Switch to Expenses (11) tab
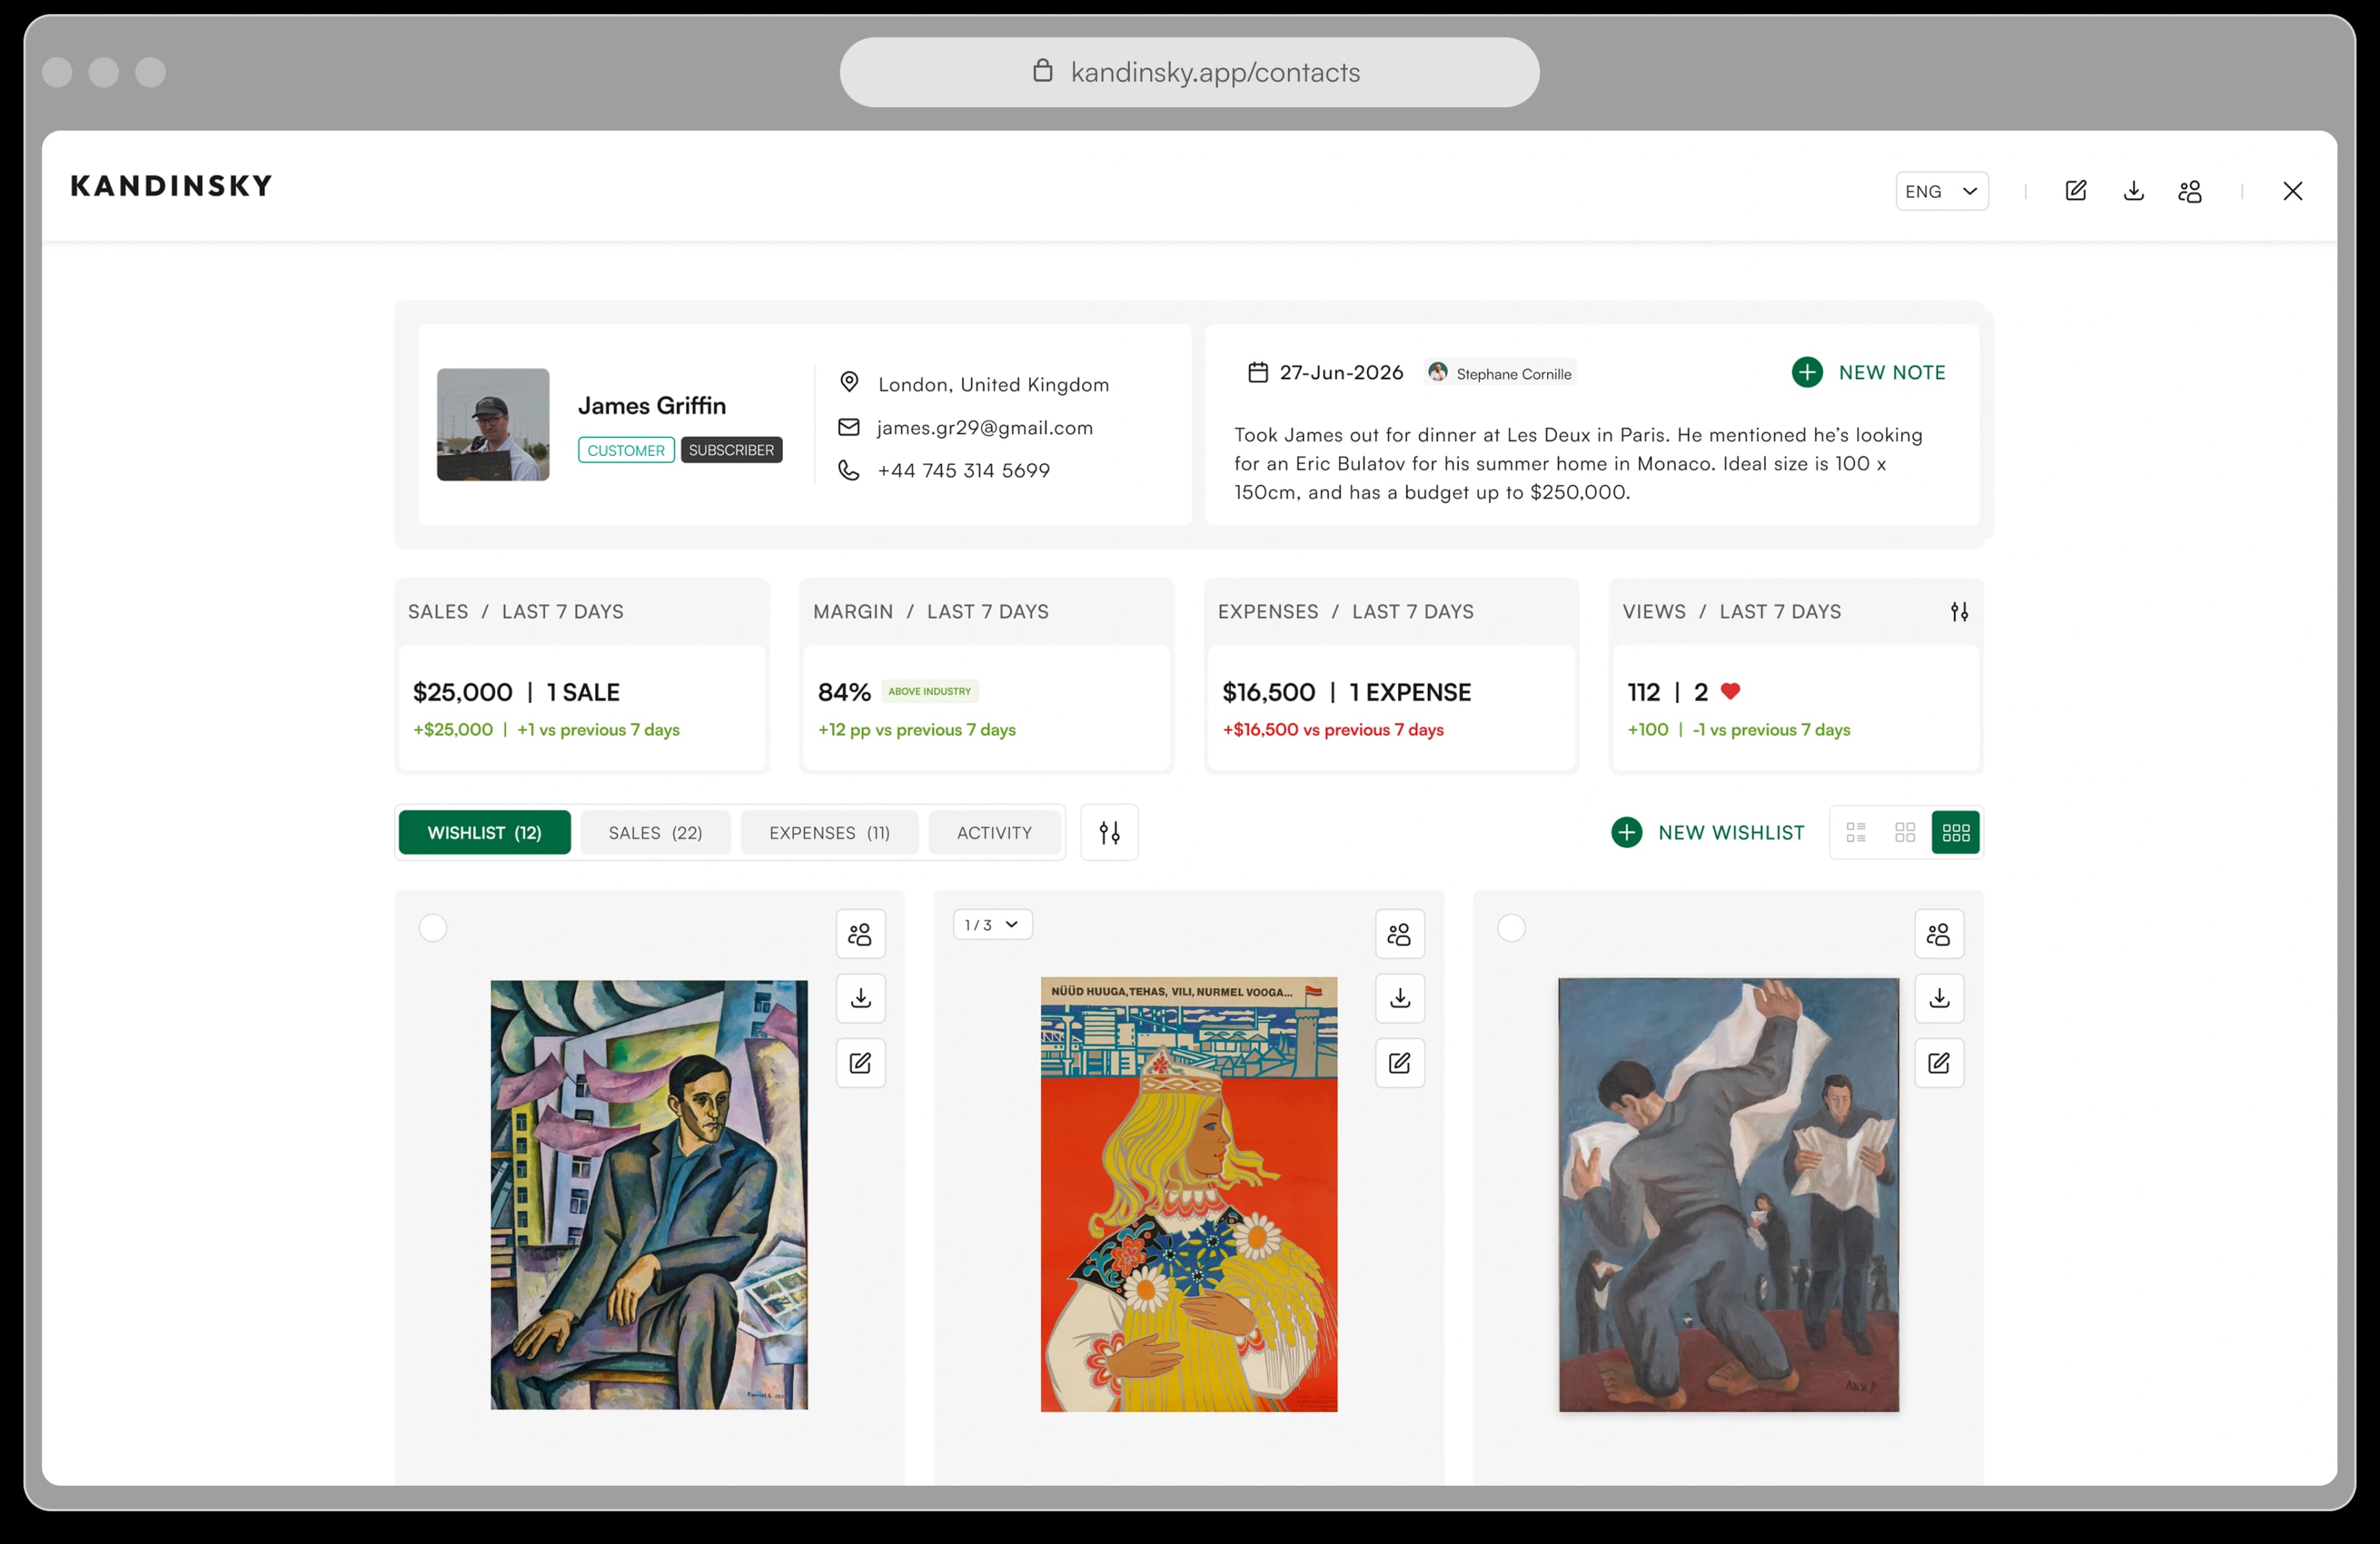Screen dimensions: 2380x1544 point(829,831)
